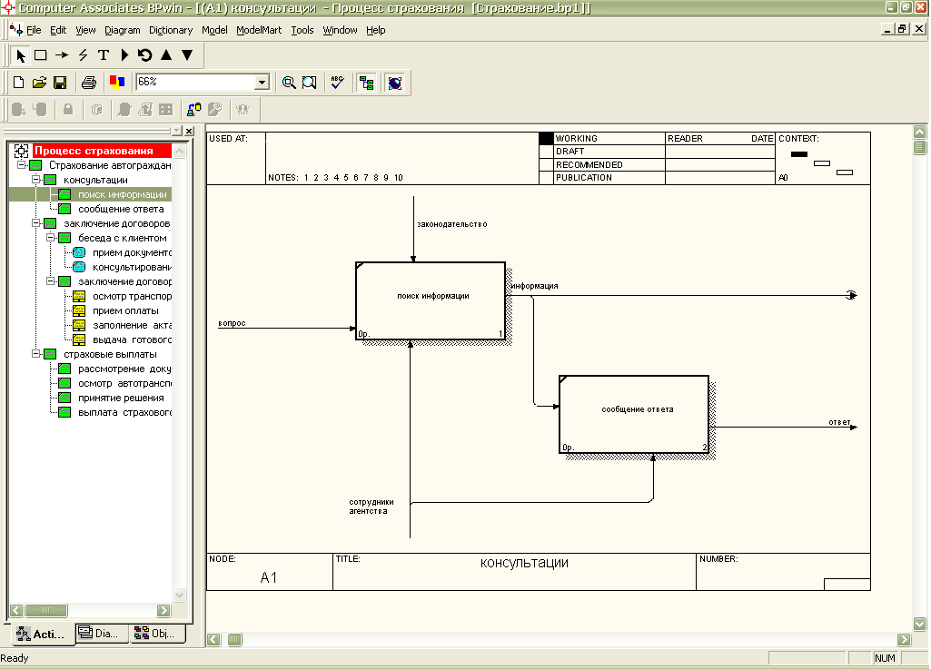Screen dimensions: 931x669
Task: Open the ModelMart menu
Action: pos(259,30)
